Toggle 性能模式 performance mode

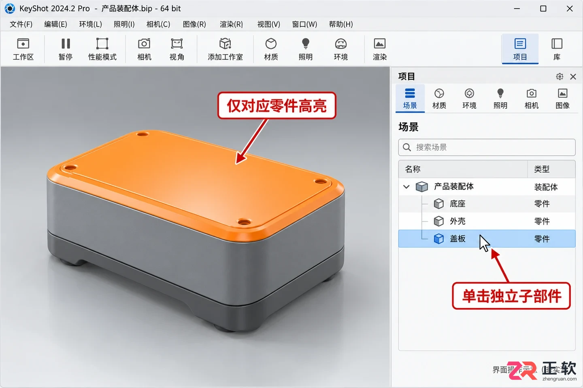click(x=102, y=49)
